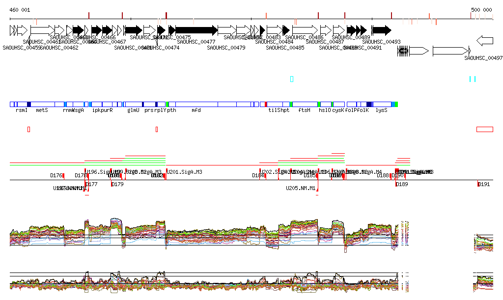Screen dimensions: 503x300
Task: Select the black gene arrow above glmU
Action: (134, 30)
